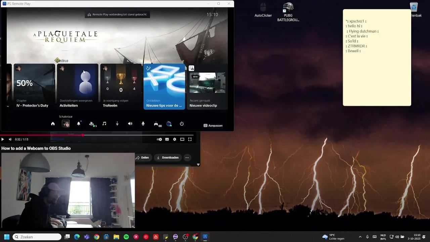The image size is (430, 242).
Task: Open Spotify from taskbar
Action: click(126, 237)
